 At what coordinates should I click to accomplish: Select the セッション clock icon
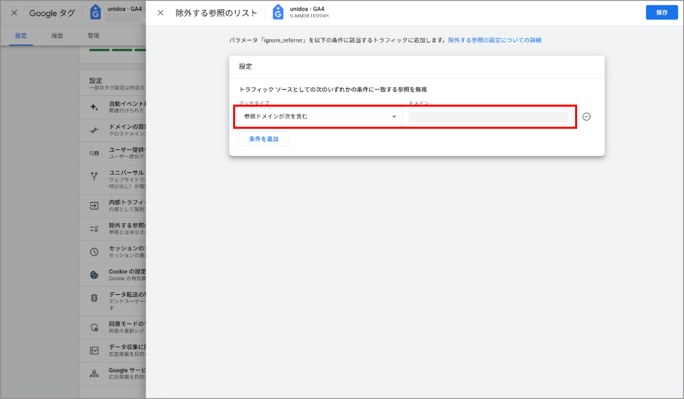94,252
